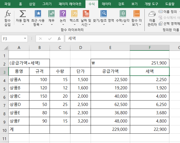Expand the 재무 dropdown chevron
Image resolution: width=180 pixels, height=143 pixels.
(52, 25)
